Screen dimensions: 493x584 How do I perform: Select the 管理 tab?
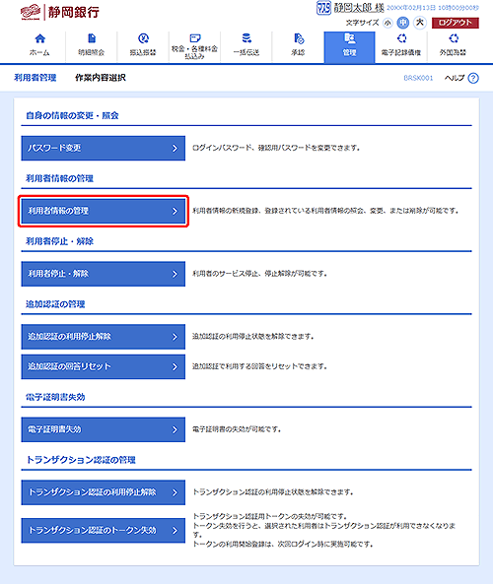[349, 47]
